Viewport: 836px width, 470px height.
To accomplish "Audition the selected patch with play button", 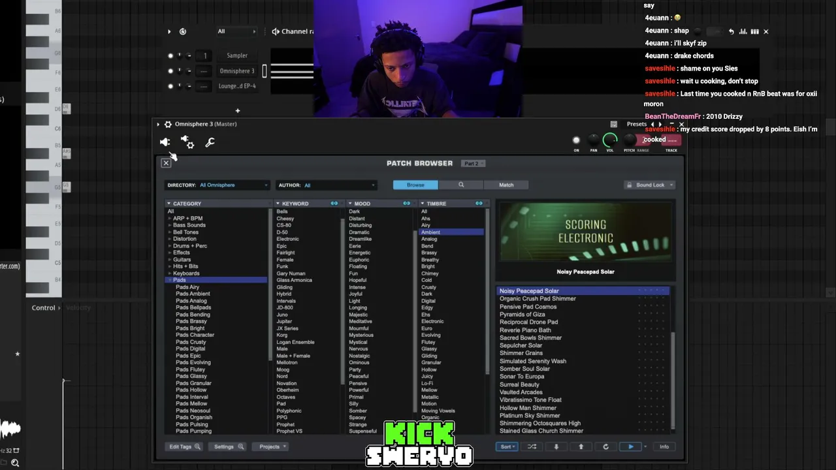I will [630, 446].
